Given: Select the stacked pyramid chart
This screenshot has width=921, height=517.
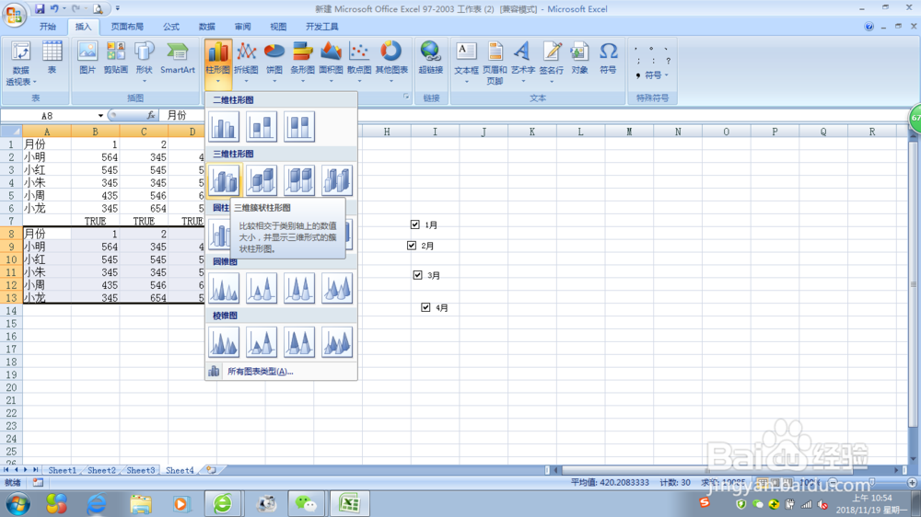Looking at the screenshot, I should 262,342.
